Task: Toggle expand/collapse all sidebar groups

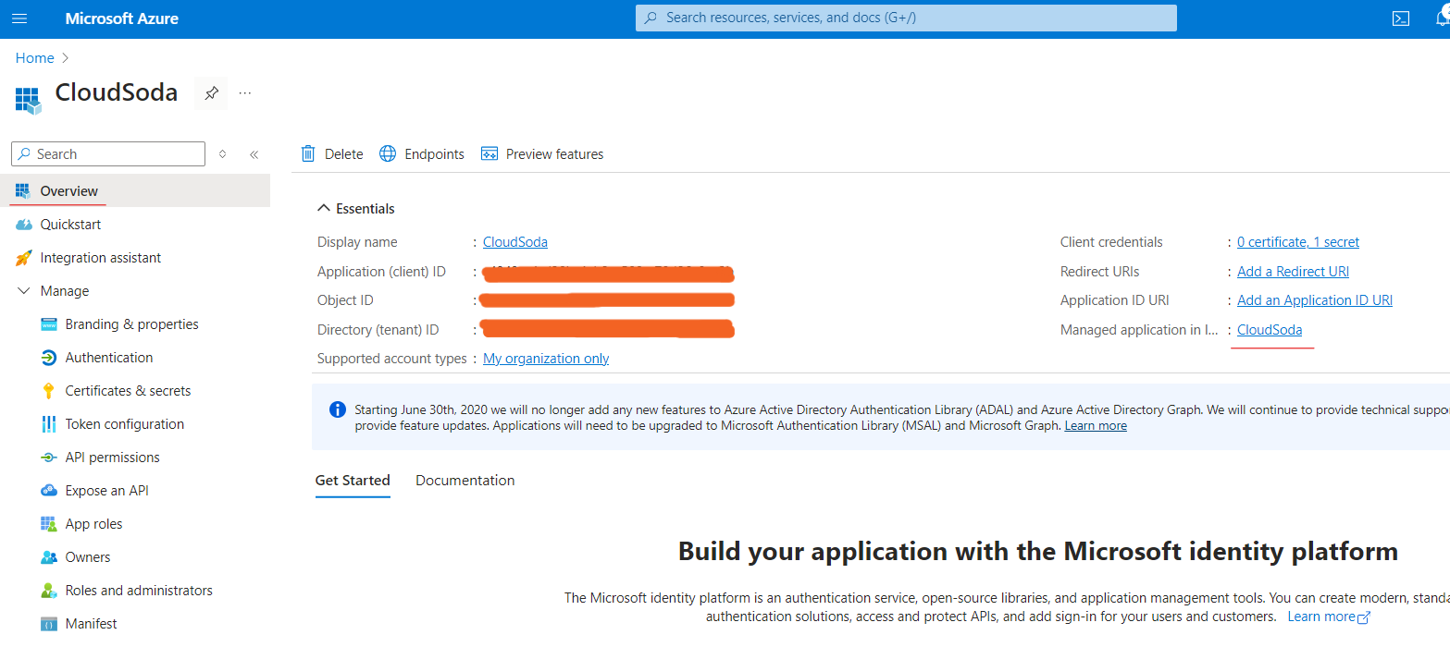Action: click(x=222, y=154)
